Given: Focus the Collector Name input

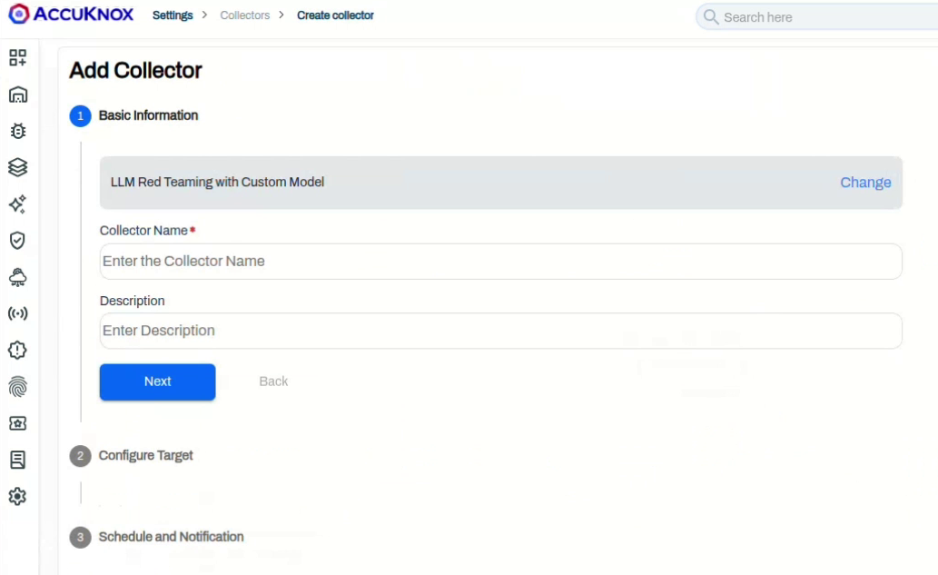Looking at the screenshot, I should pyautogui.click(x=500, y=262).
